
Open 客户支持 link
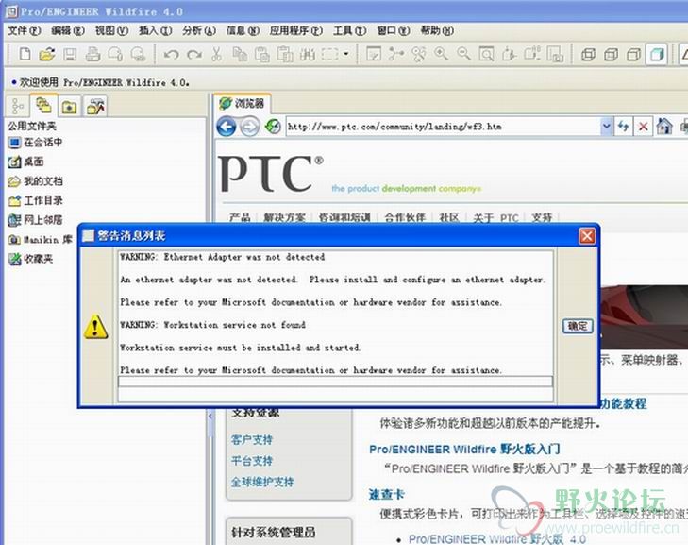tap(252, 439)
